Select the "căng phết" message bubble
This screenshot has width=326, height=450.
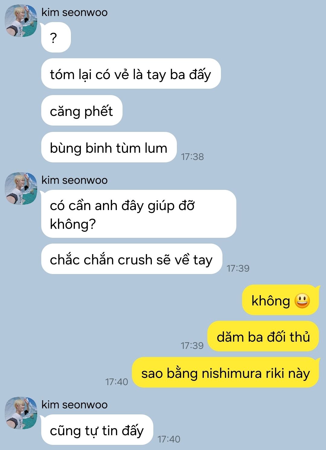81,110
